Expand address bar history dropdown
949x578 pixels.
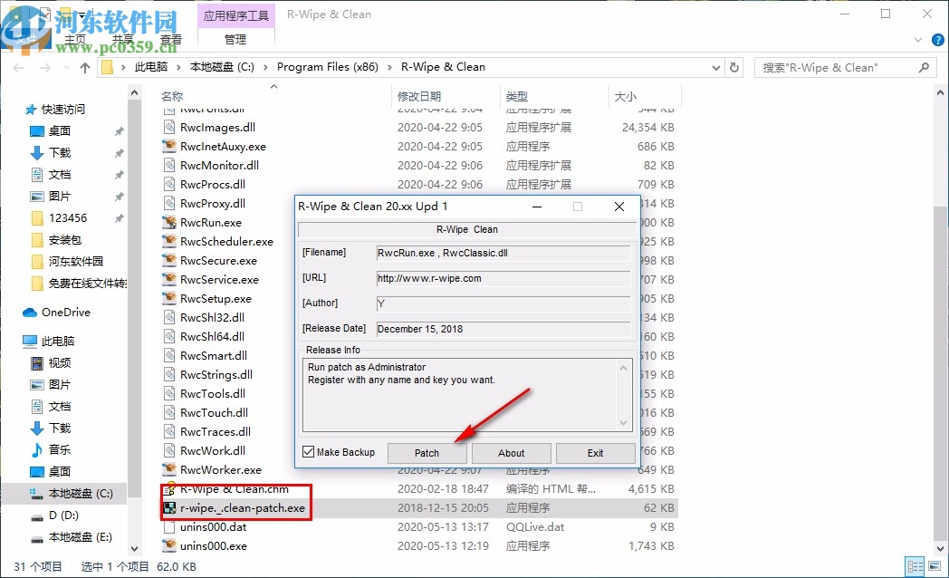(716, 67)
